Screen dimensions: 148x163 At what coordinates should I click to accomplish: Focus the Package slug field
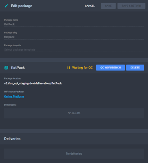(74, 37)
